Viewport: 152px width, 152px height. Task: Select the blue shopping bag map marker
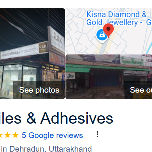[102, 35]
